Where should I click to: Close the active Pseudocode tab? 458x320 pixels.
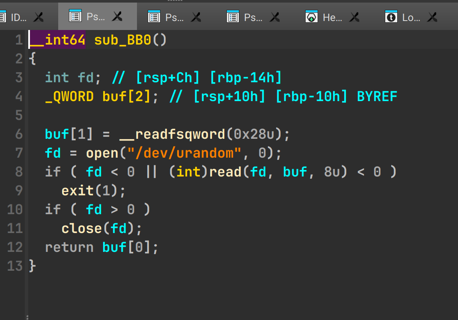tap(117, 17)
